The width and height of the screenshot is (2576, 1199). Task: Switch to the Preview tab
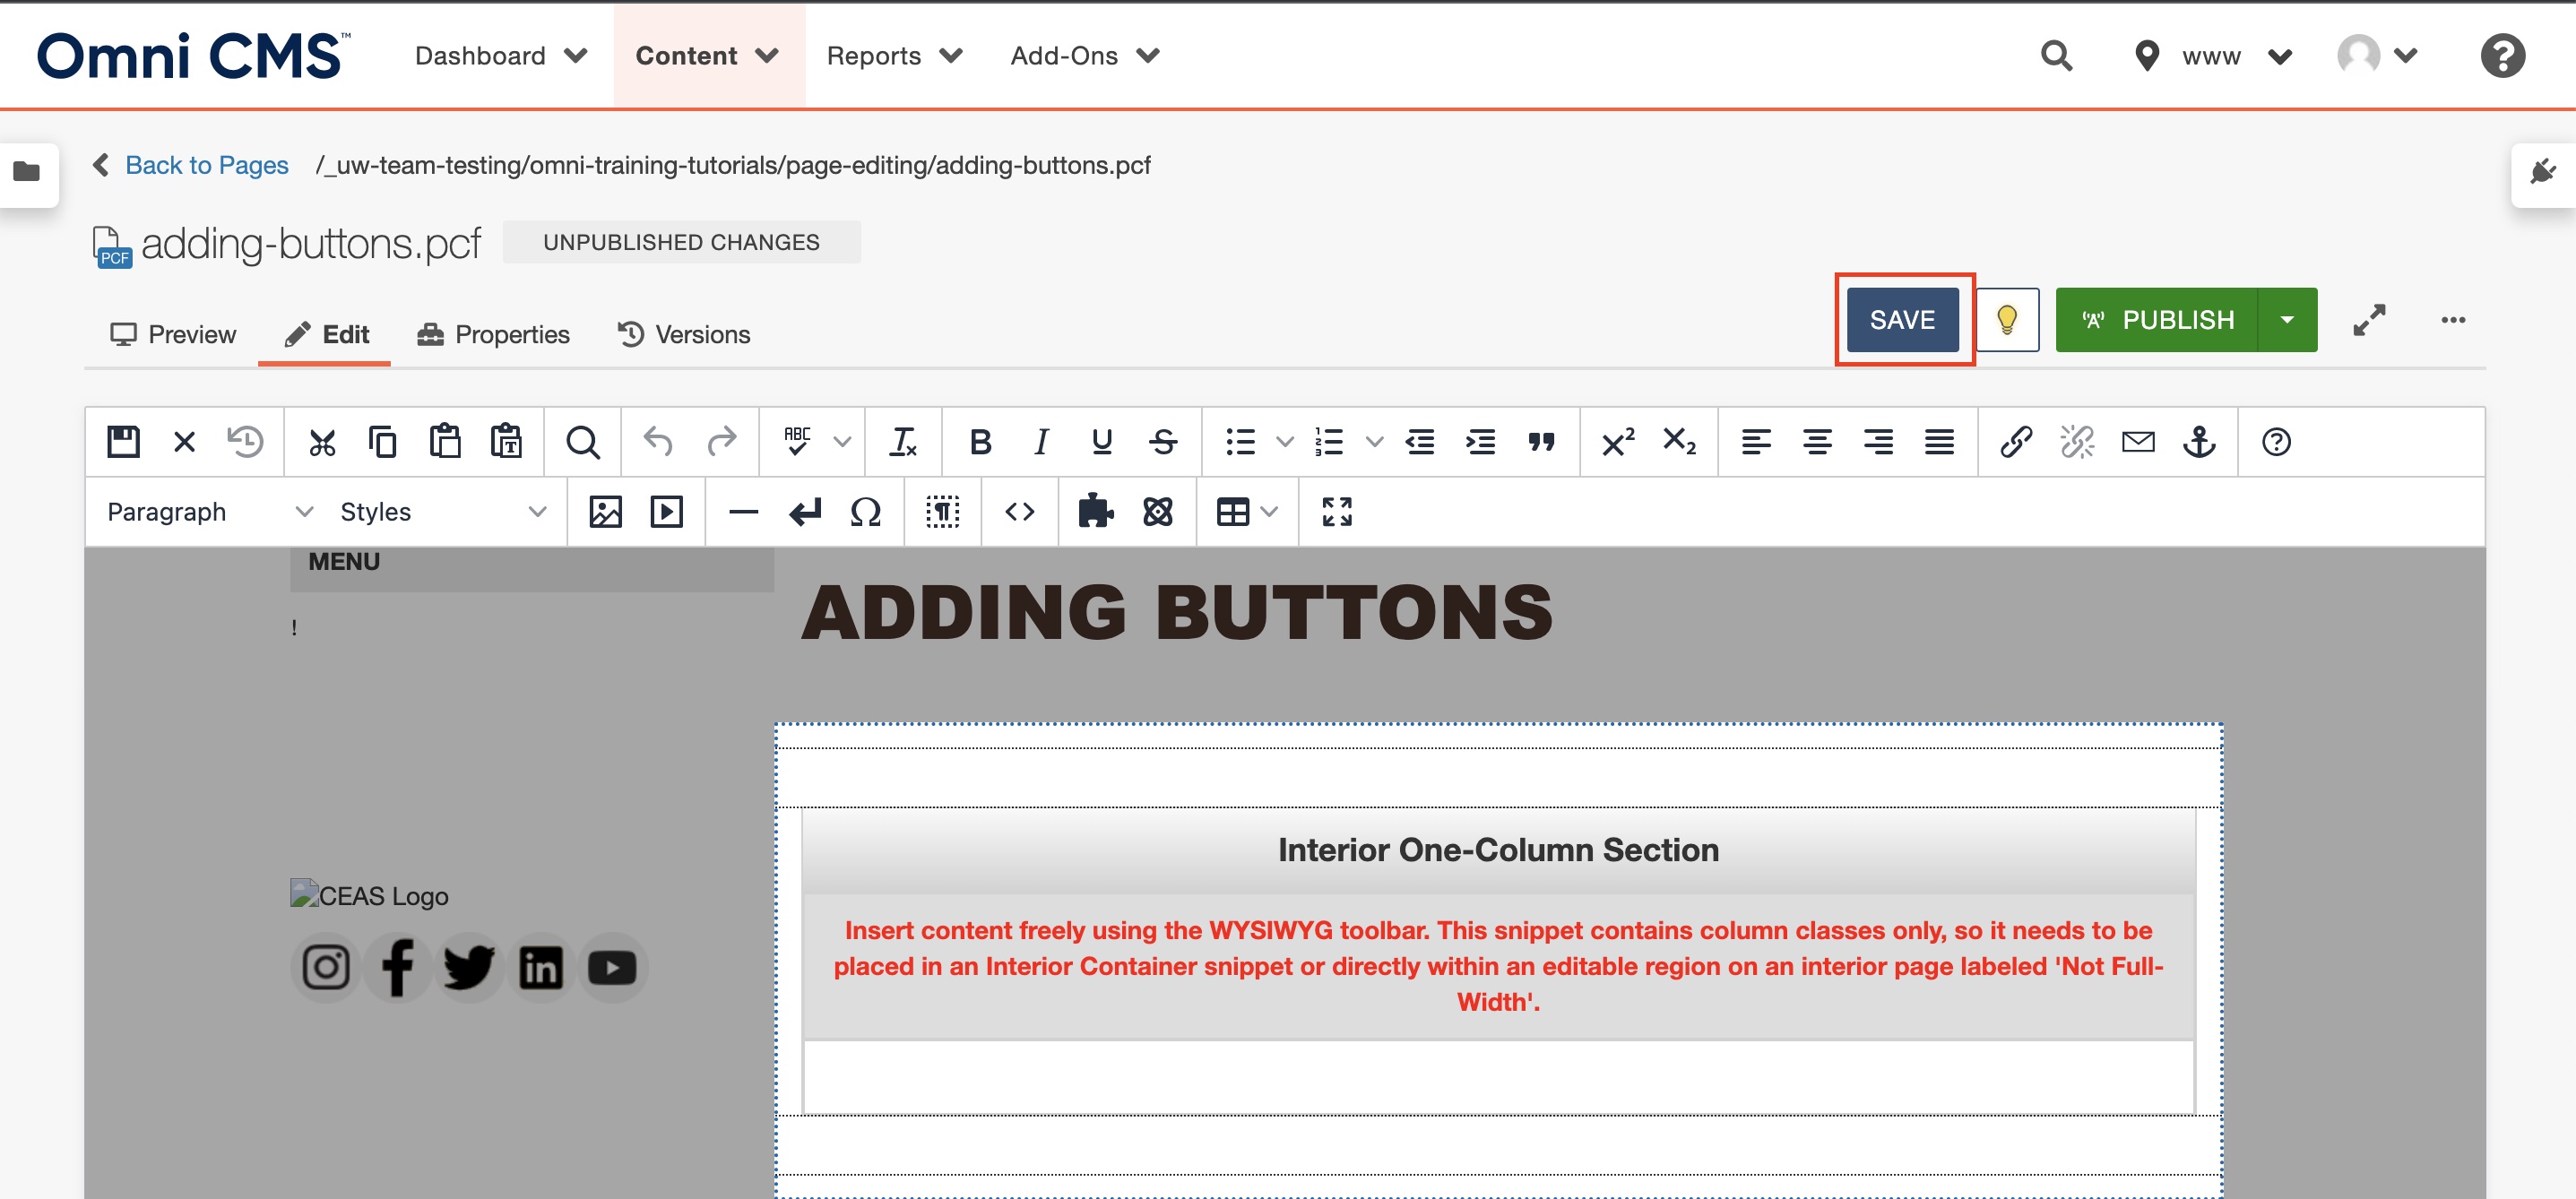(x=172, y=335)
